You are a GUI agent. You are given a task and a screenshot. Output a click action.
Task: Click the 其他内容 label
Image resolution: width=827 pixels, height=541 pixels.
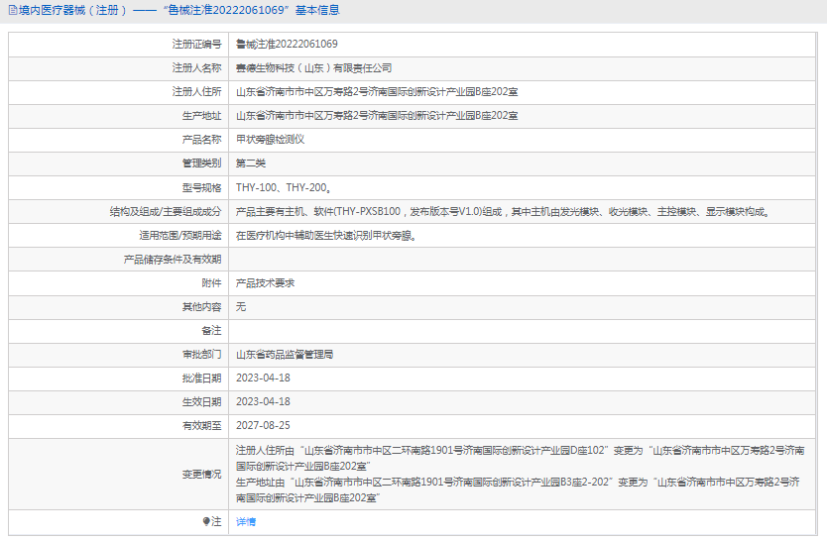click(x=202, y=307)
